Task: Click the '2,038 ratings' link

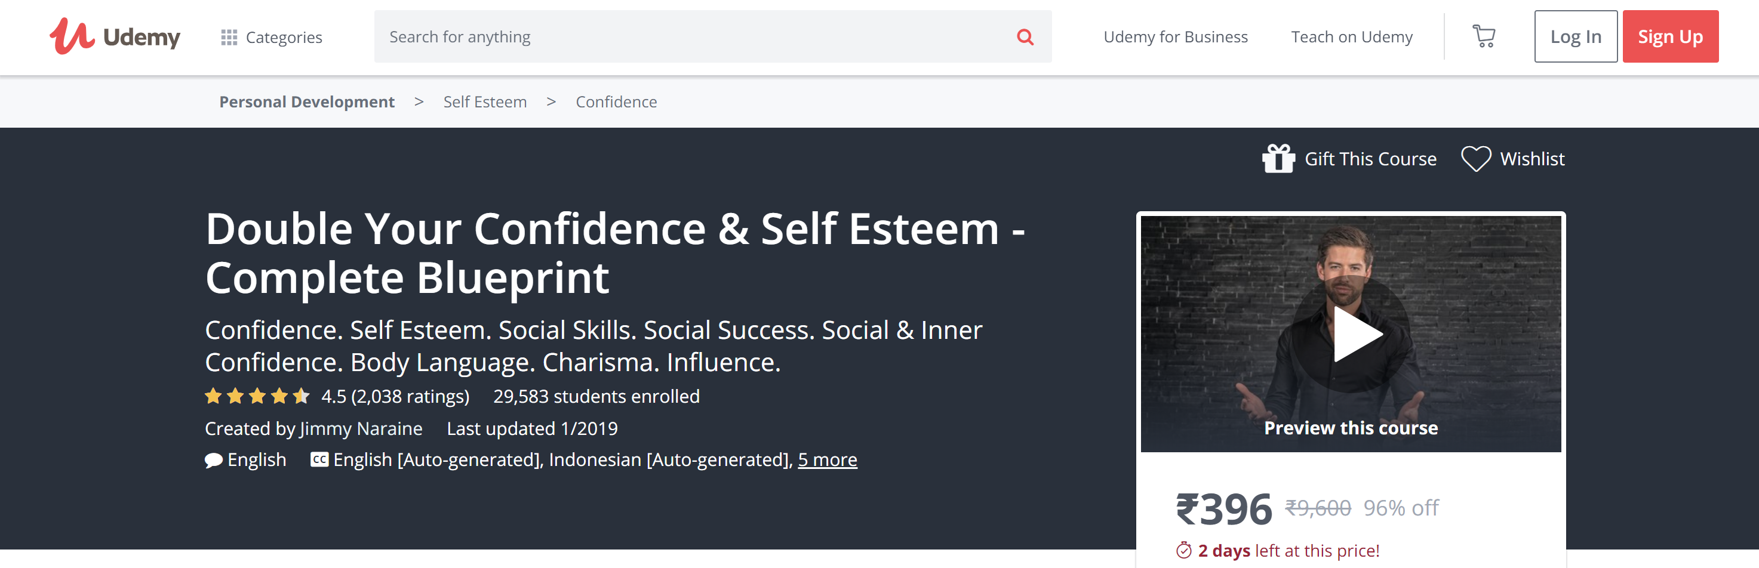Action: pos(410,396)
